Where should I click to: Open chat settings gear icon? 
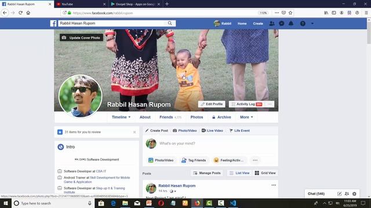click(x=354, y=194)
